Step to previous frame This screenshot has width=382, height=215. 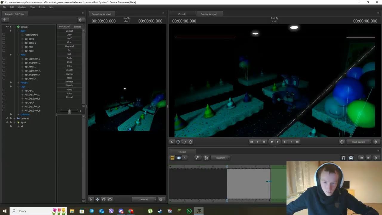coord(264,142)
